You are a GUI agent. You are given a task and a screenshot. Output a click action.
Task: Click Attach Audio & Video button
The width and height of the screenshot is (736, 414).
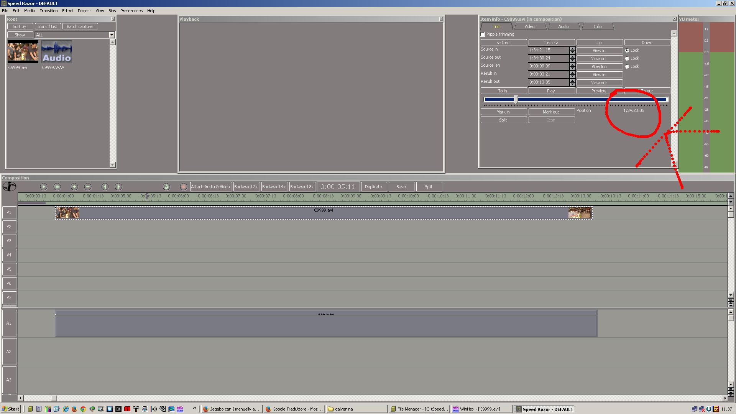point(210,187)
